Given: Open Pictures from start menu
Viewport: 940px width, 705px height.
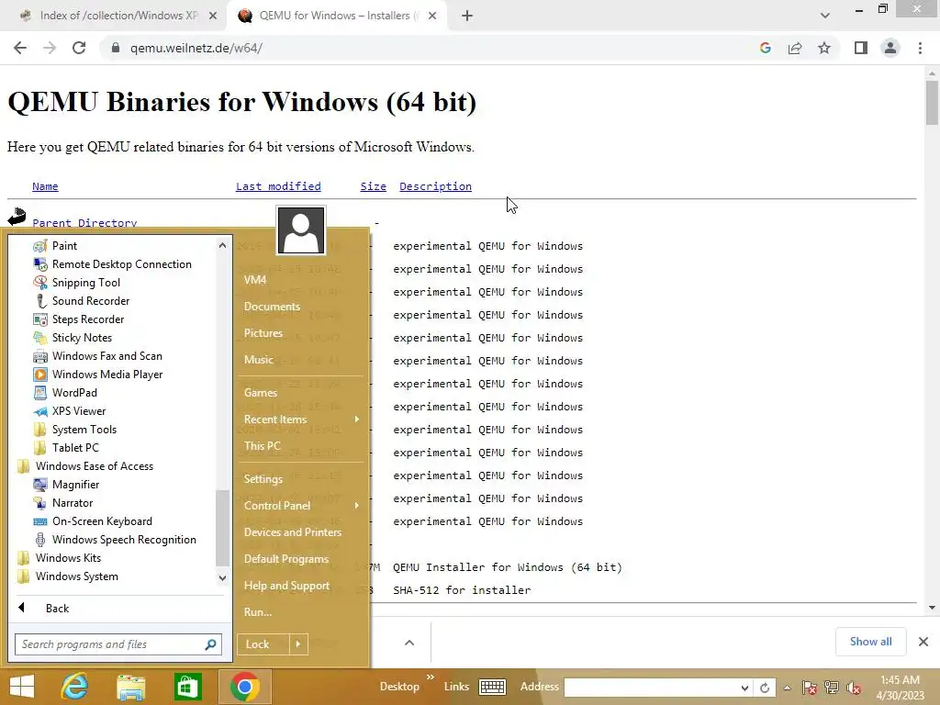Looking at the screenshot, I should (263, 333).
